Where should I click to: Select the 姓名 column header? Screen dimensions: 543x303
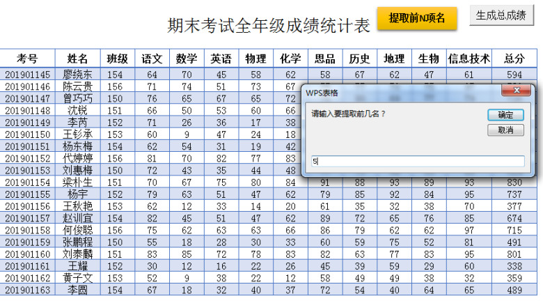[77, 59]
